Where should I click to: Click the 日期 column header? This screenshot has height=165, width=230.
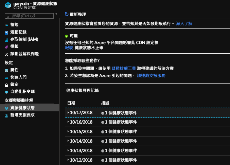tap(71, 103)
